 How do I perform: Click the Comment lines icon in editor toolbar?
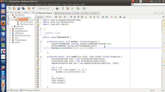120,17
